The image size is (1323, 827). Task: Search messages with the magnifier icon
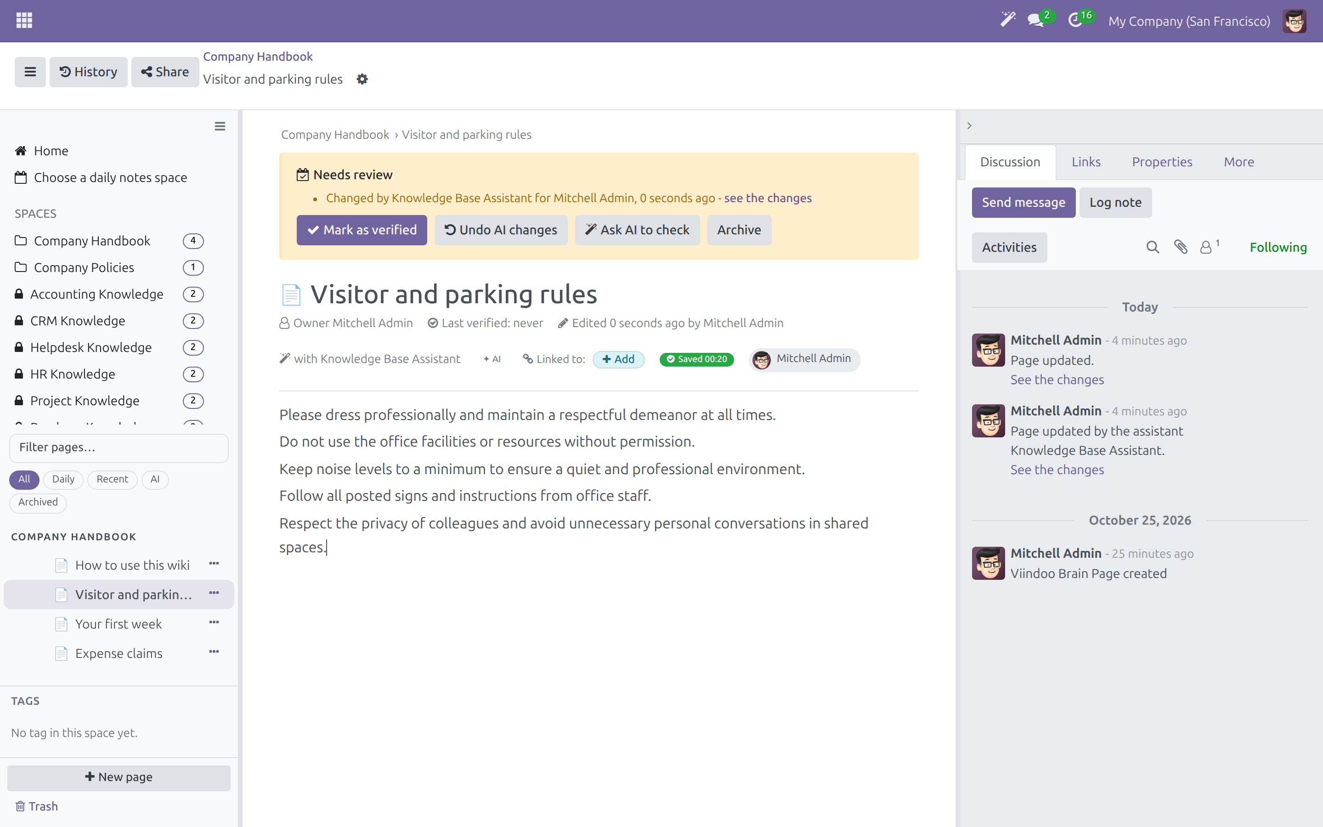1153,247
